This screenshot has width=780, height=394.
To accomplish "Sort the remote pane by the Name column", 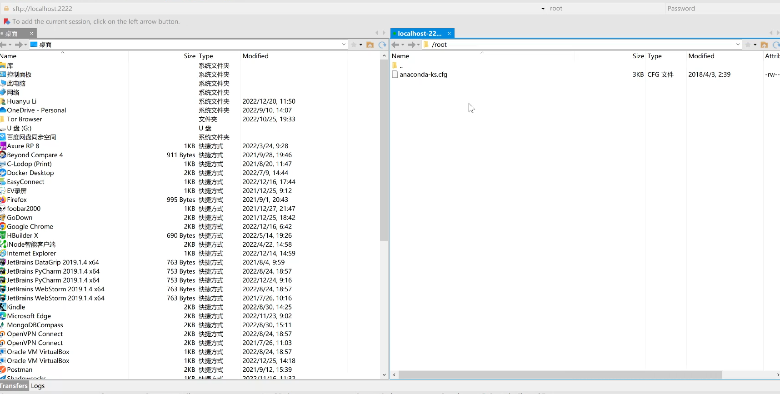I will tap(482, 56).
